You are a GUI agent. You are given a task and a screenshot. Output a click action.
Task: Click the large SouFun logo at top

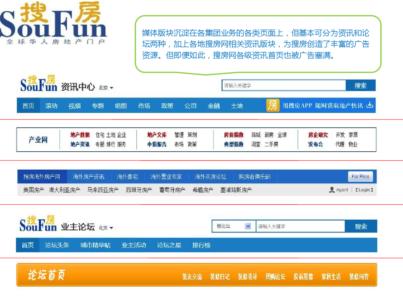53,23
